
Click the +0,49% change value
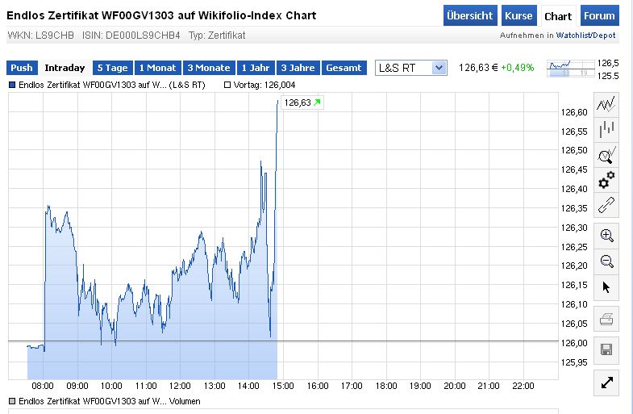517,68
